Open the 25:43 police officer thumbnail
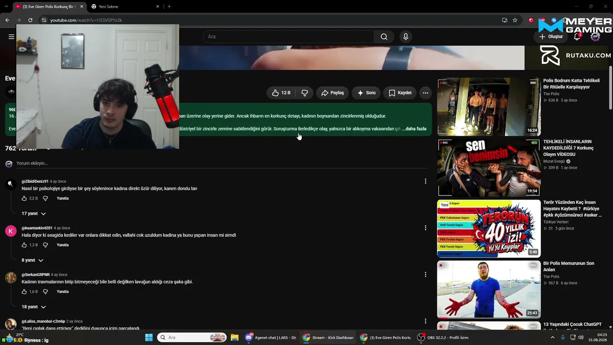This screenshot has height=345, width=613. tap(489, 289)
